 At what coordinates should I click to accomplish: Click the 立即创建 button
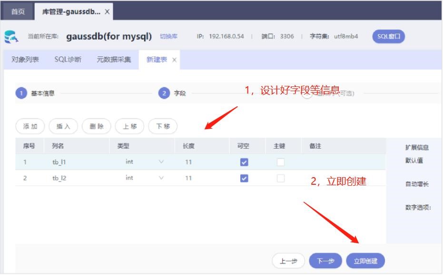(365, 261)
